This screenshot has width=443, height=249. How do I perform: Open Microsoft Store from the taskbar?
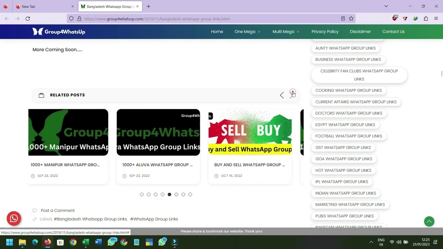pos(60,242)
